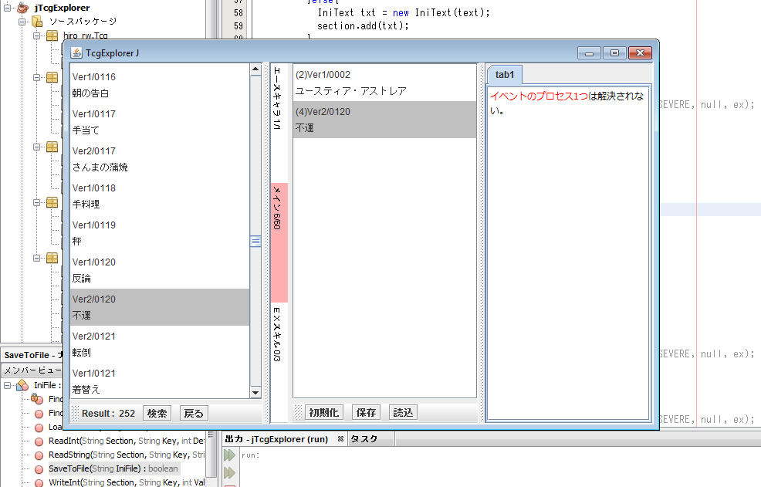The image size is (761, 487).
Task: Open the タスク tab
Action: (364, 439)
